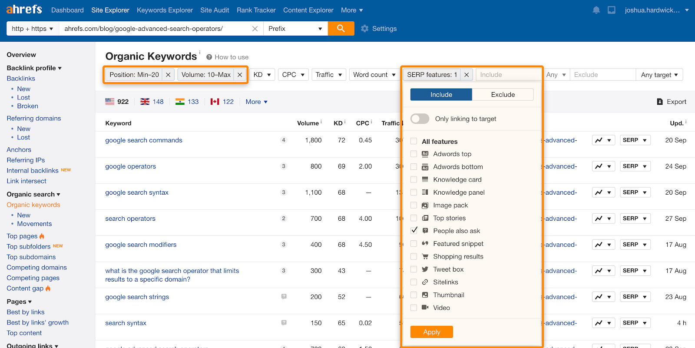Open Top pages in the sidebar
695x348 pixels.
(x=22, y=236)
